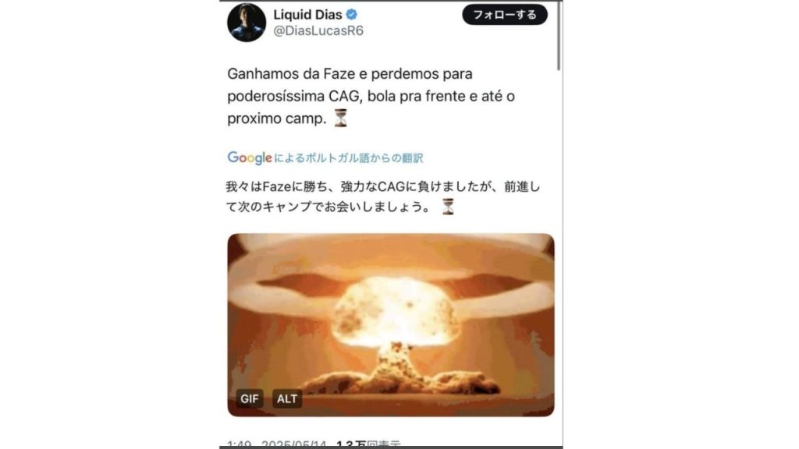The width and height of the screenshot is (799, 449).
Task: Click the GIF badge on the image
Action: pos(249,398)
